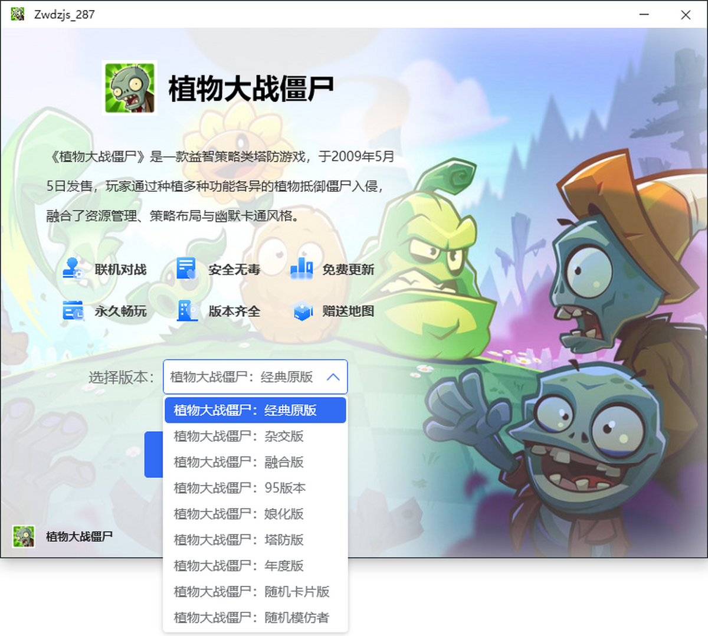Click the 赠送地图 feature label

pos(348,311)
